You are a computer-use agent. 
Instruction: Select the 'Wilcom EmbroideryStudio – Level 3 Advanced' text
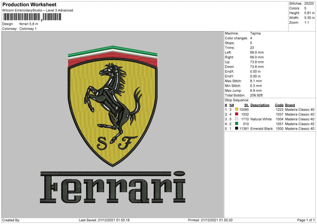pos(38,11)
